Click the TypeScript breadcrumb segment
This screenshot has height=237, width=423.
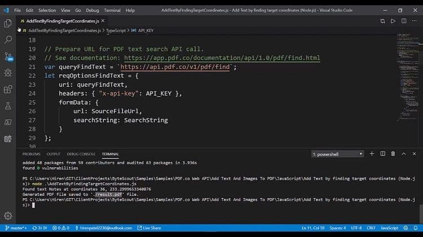tap(116, 30)
